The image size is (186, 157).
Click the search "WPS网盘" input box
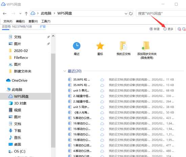161,13
